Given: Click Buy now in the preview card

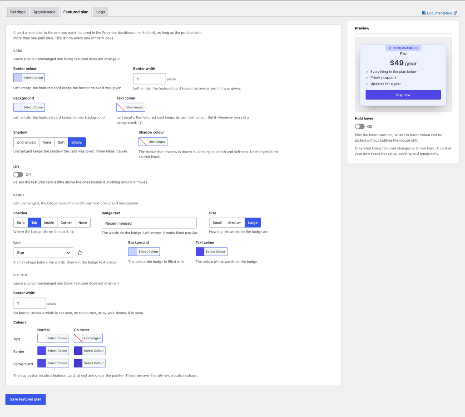Looking at the screenshot, I should pyautogui.click(x=403, y=95).
